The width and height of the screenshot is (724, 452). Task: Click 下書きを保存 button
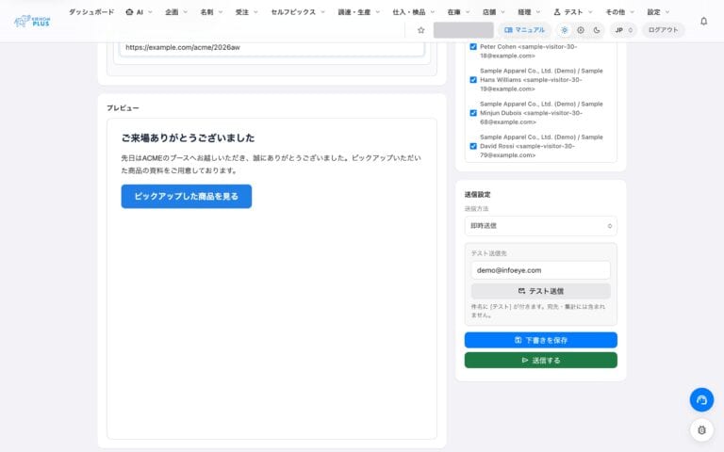541,340
